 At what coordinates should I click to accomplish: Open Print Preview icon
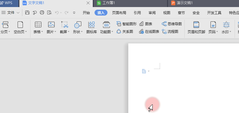[49, 13]
